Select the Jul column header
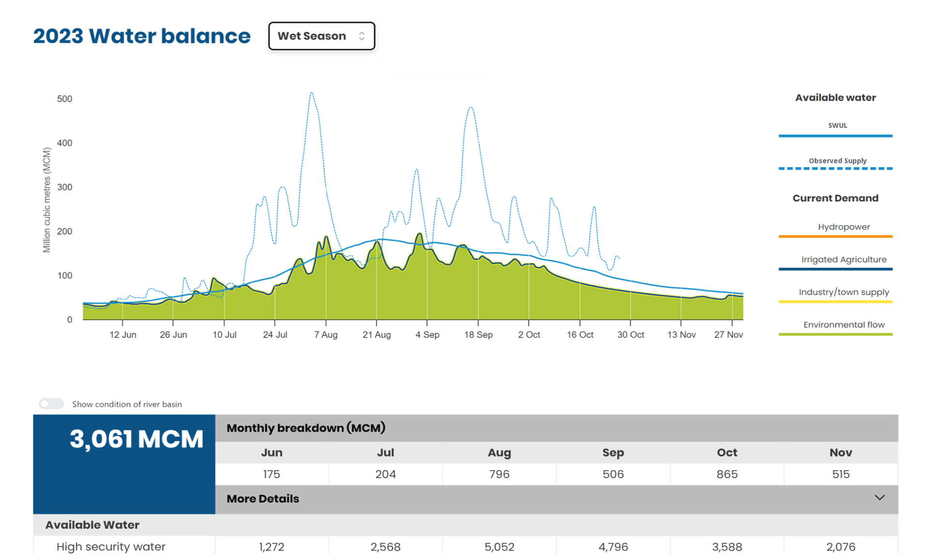The image size is (930, 554). [x=386, y=452]
